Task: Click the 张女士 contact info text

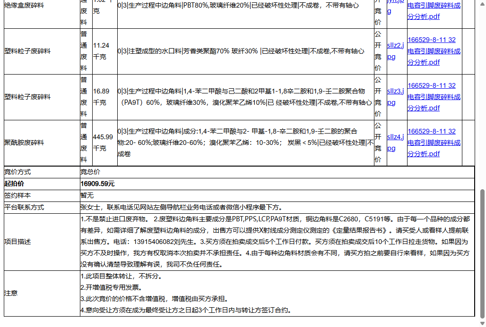Action: (x=182, y=207)
